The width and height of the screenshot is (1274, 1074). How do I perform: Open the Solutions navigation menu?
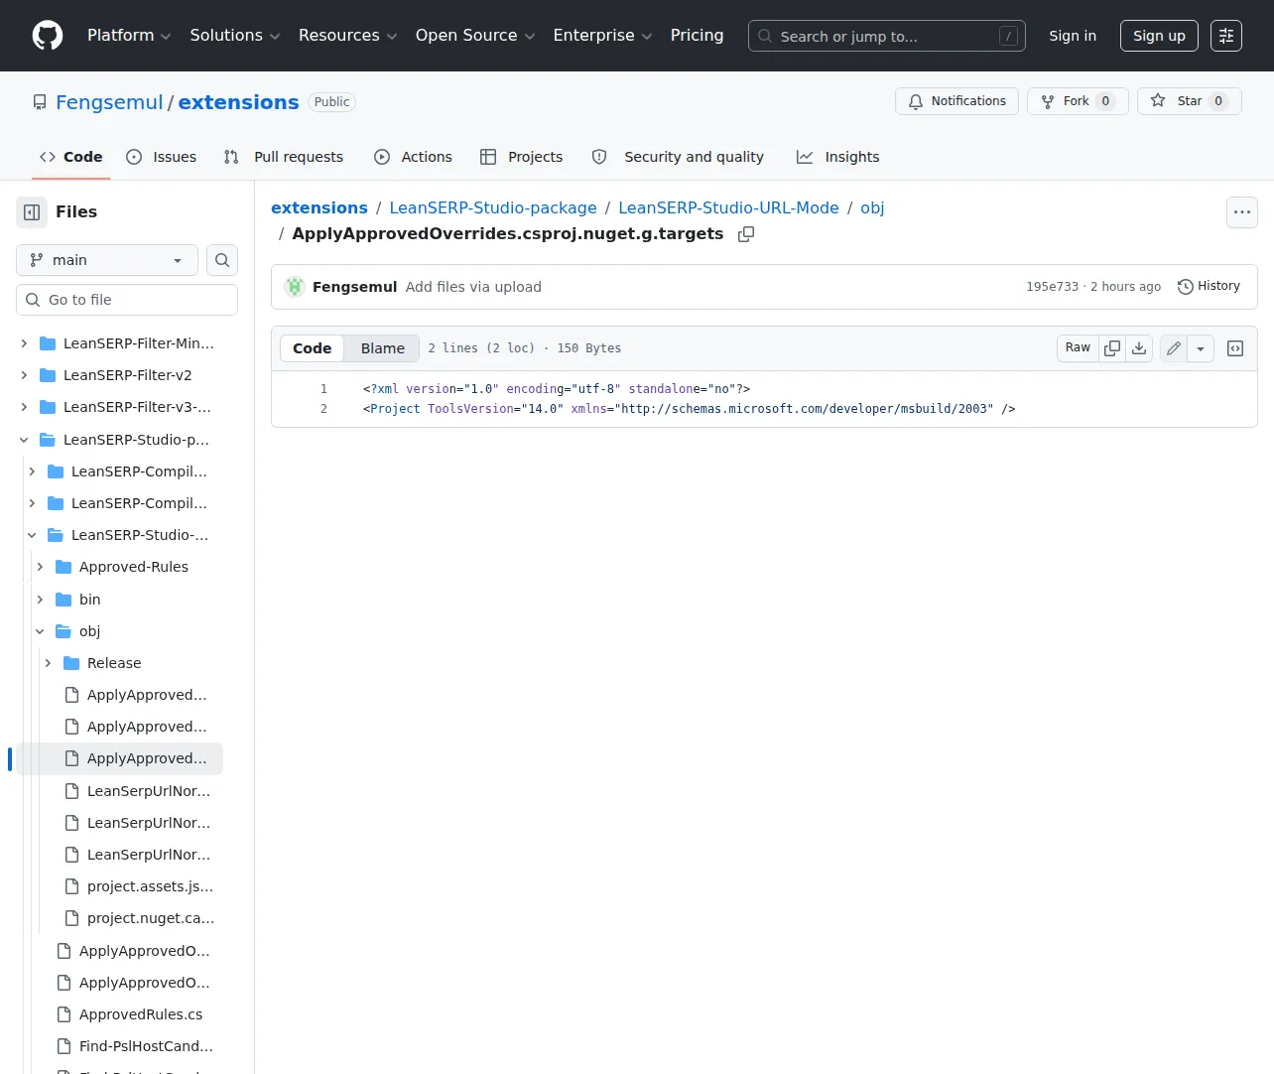[x=235, y=36]
